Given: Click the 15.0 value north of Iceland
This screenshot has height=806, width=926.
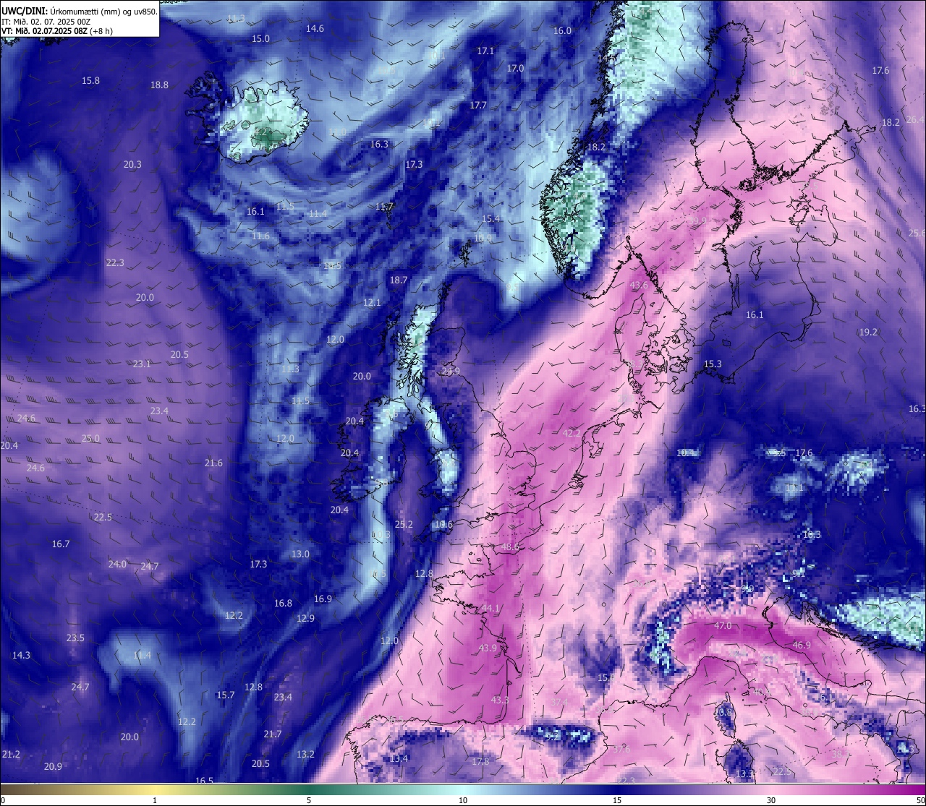Looking at the screenshot, I should (x=260, y=39).
